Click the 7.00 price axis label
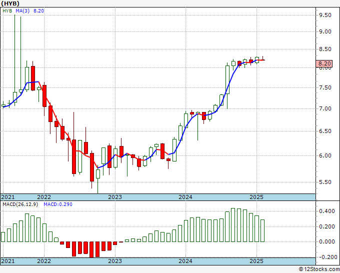The height and width of the screenshot is (273, 340). coord(325,108)
